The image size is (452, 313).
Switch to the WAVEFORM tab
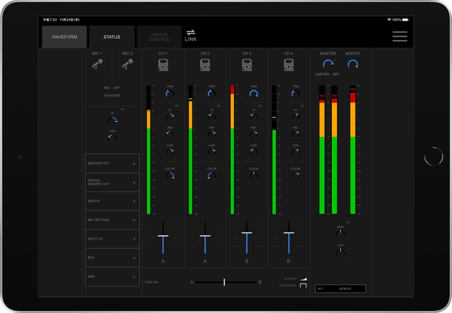pos(64,37)
